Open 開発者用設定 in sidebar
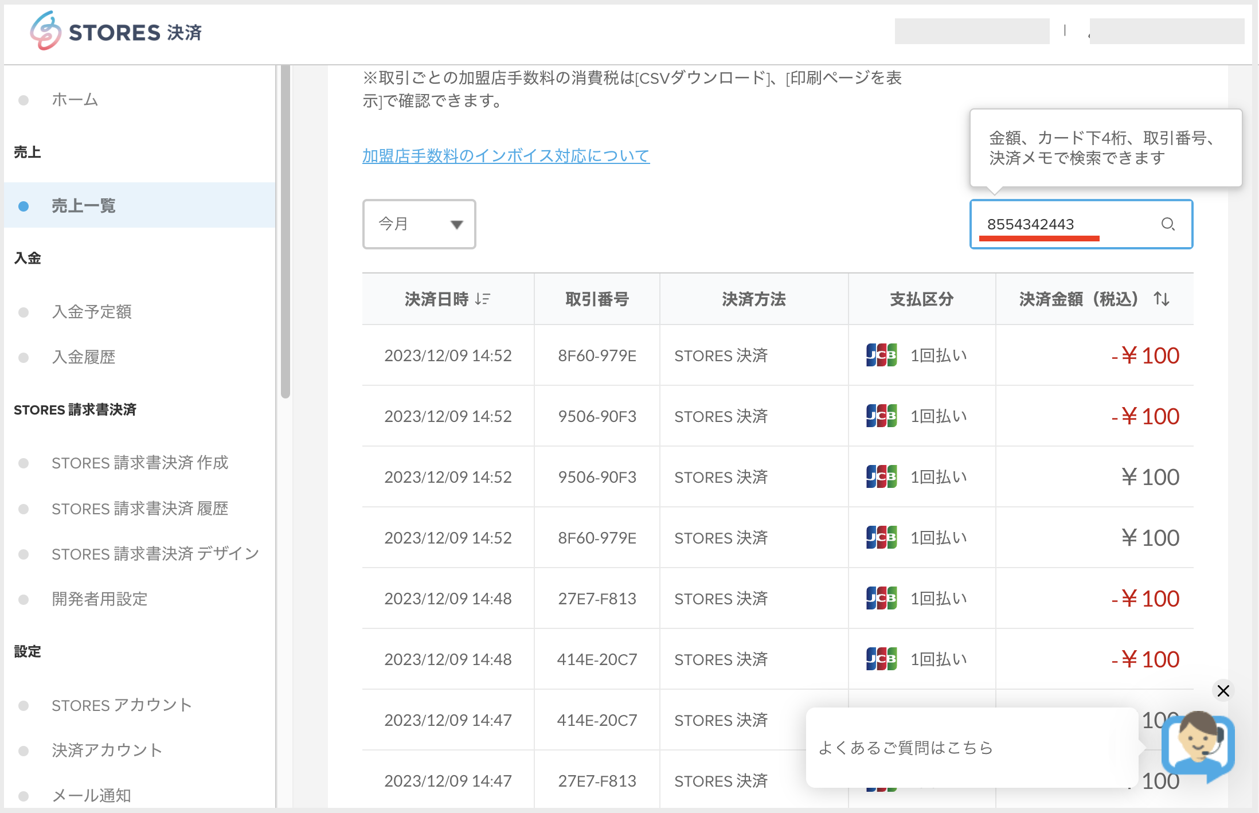 pos(100,599)
